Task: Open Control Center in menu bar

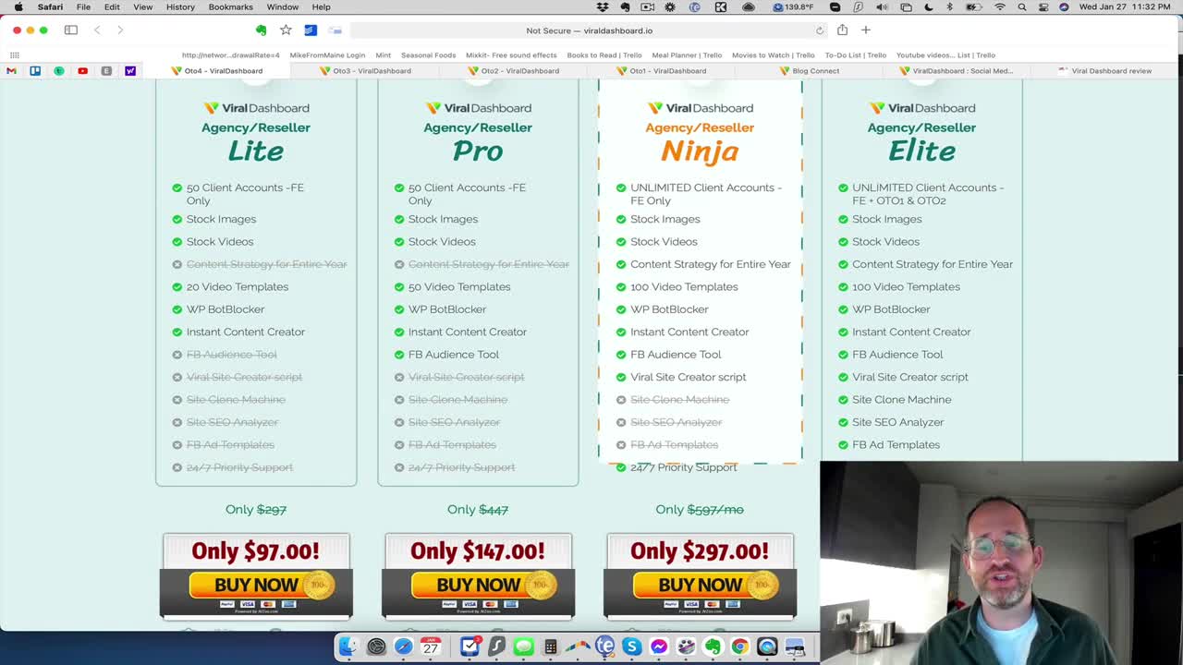Action: (x=1043, y=6)
